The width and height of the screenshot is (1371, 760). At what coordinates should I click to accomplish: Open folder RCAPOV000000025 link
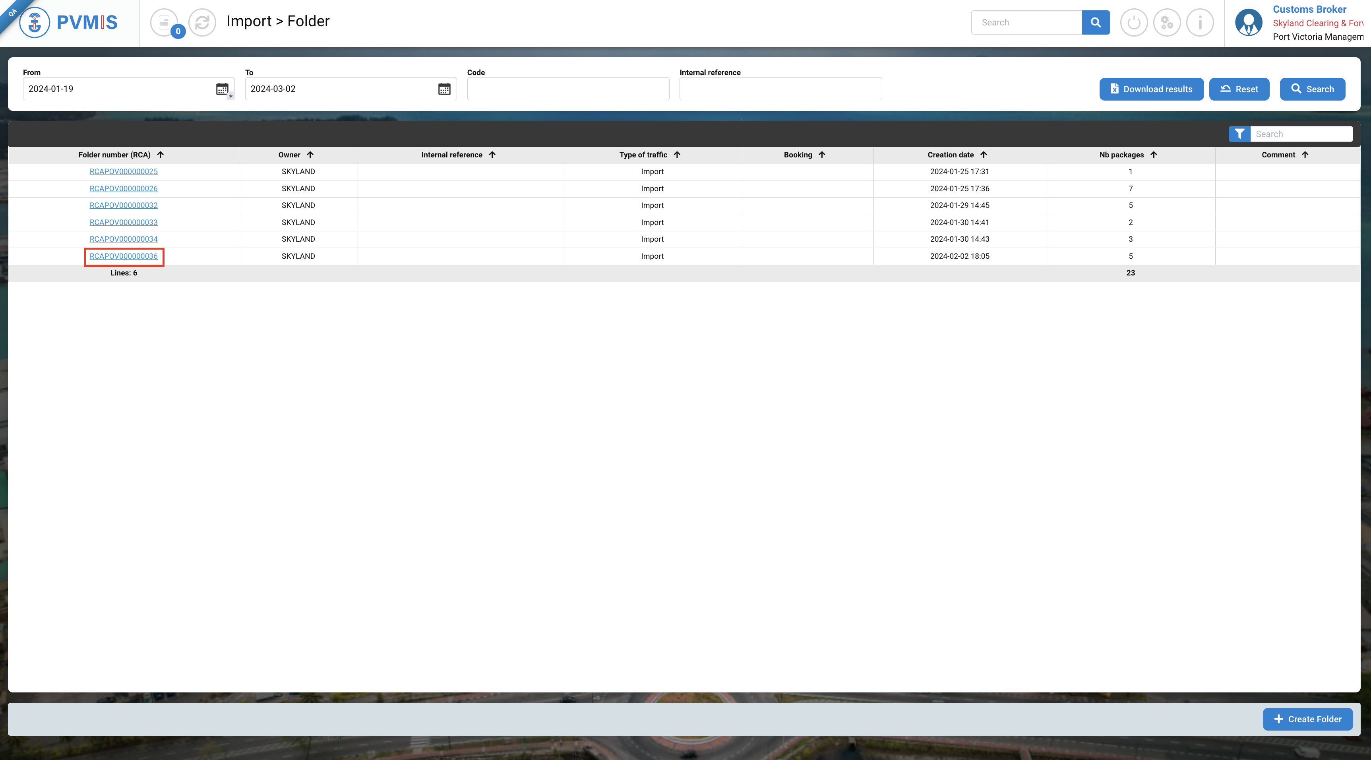tap(124, 171)
